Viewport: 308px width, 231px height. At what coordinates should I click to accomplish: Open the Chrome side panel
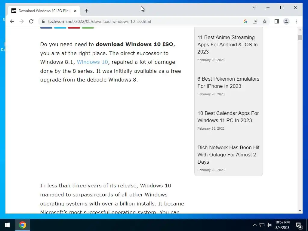(x=277, y=21)
